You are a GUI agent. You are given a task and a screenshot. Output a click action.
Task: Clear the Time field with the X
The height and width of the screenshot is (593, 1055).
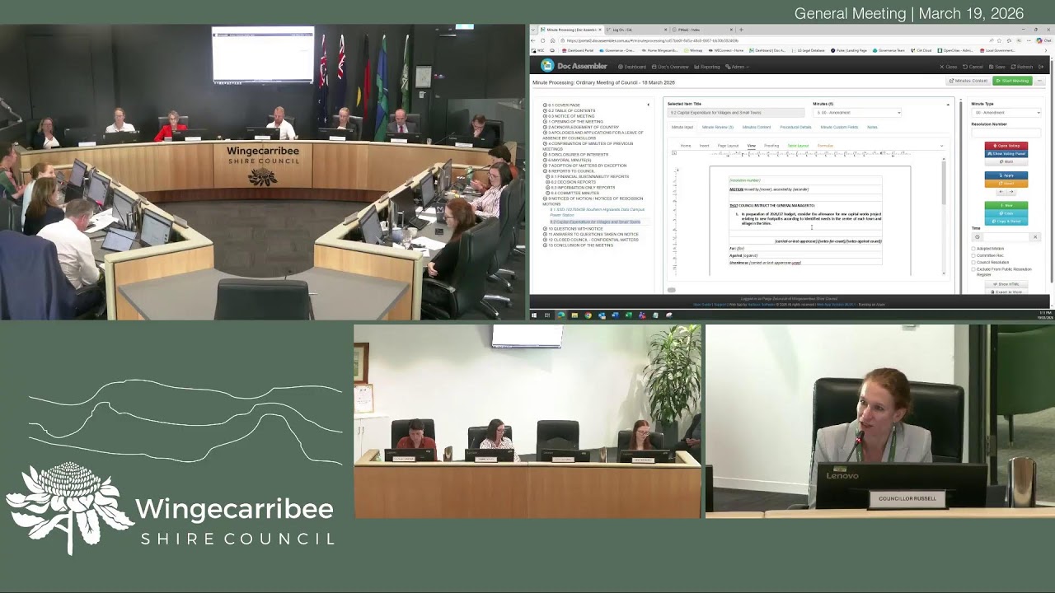(x=1035, y=237)
